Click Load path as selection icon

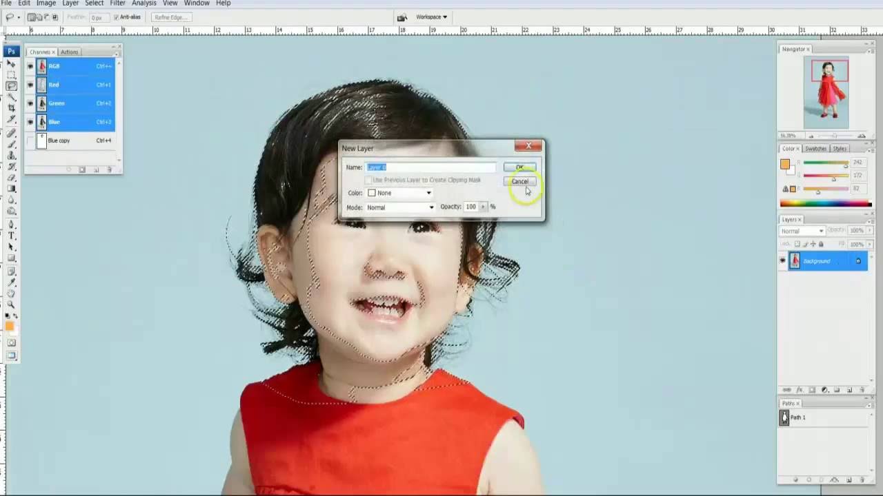[822, 480]
